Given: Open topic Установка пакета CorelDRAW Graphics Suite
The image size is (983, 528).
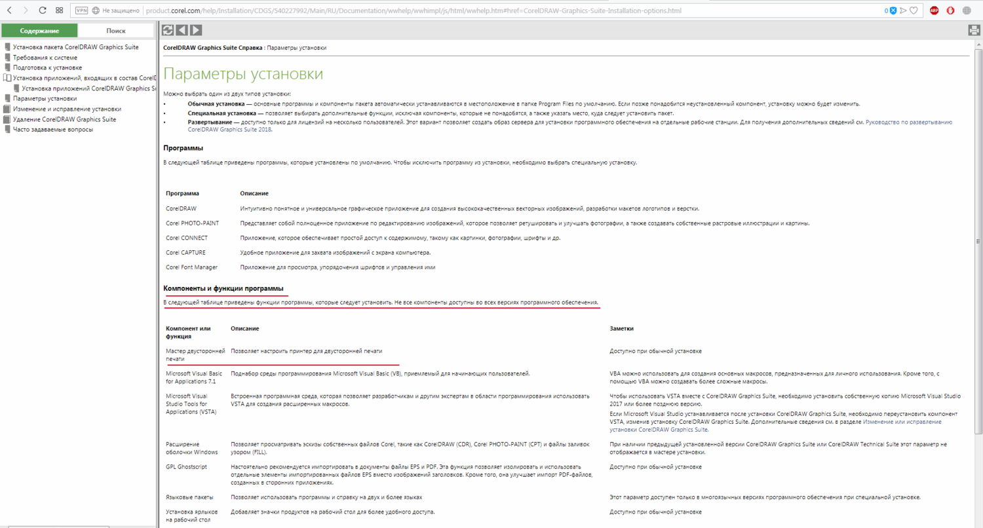Looking at the screenshot, I should pos(76,47).
